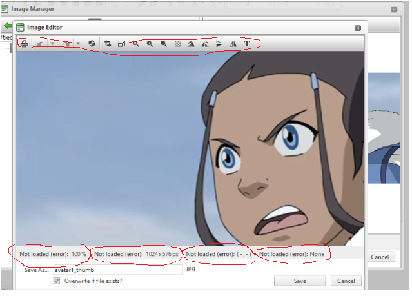This screenshot has width=412, height=296.
Task: Click the print icon in Image Editor toolbar
Action: (24, 44)
